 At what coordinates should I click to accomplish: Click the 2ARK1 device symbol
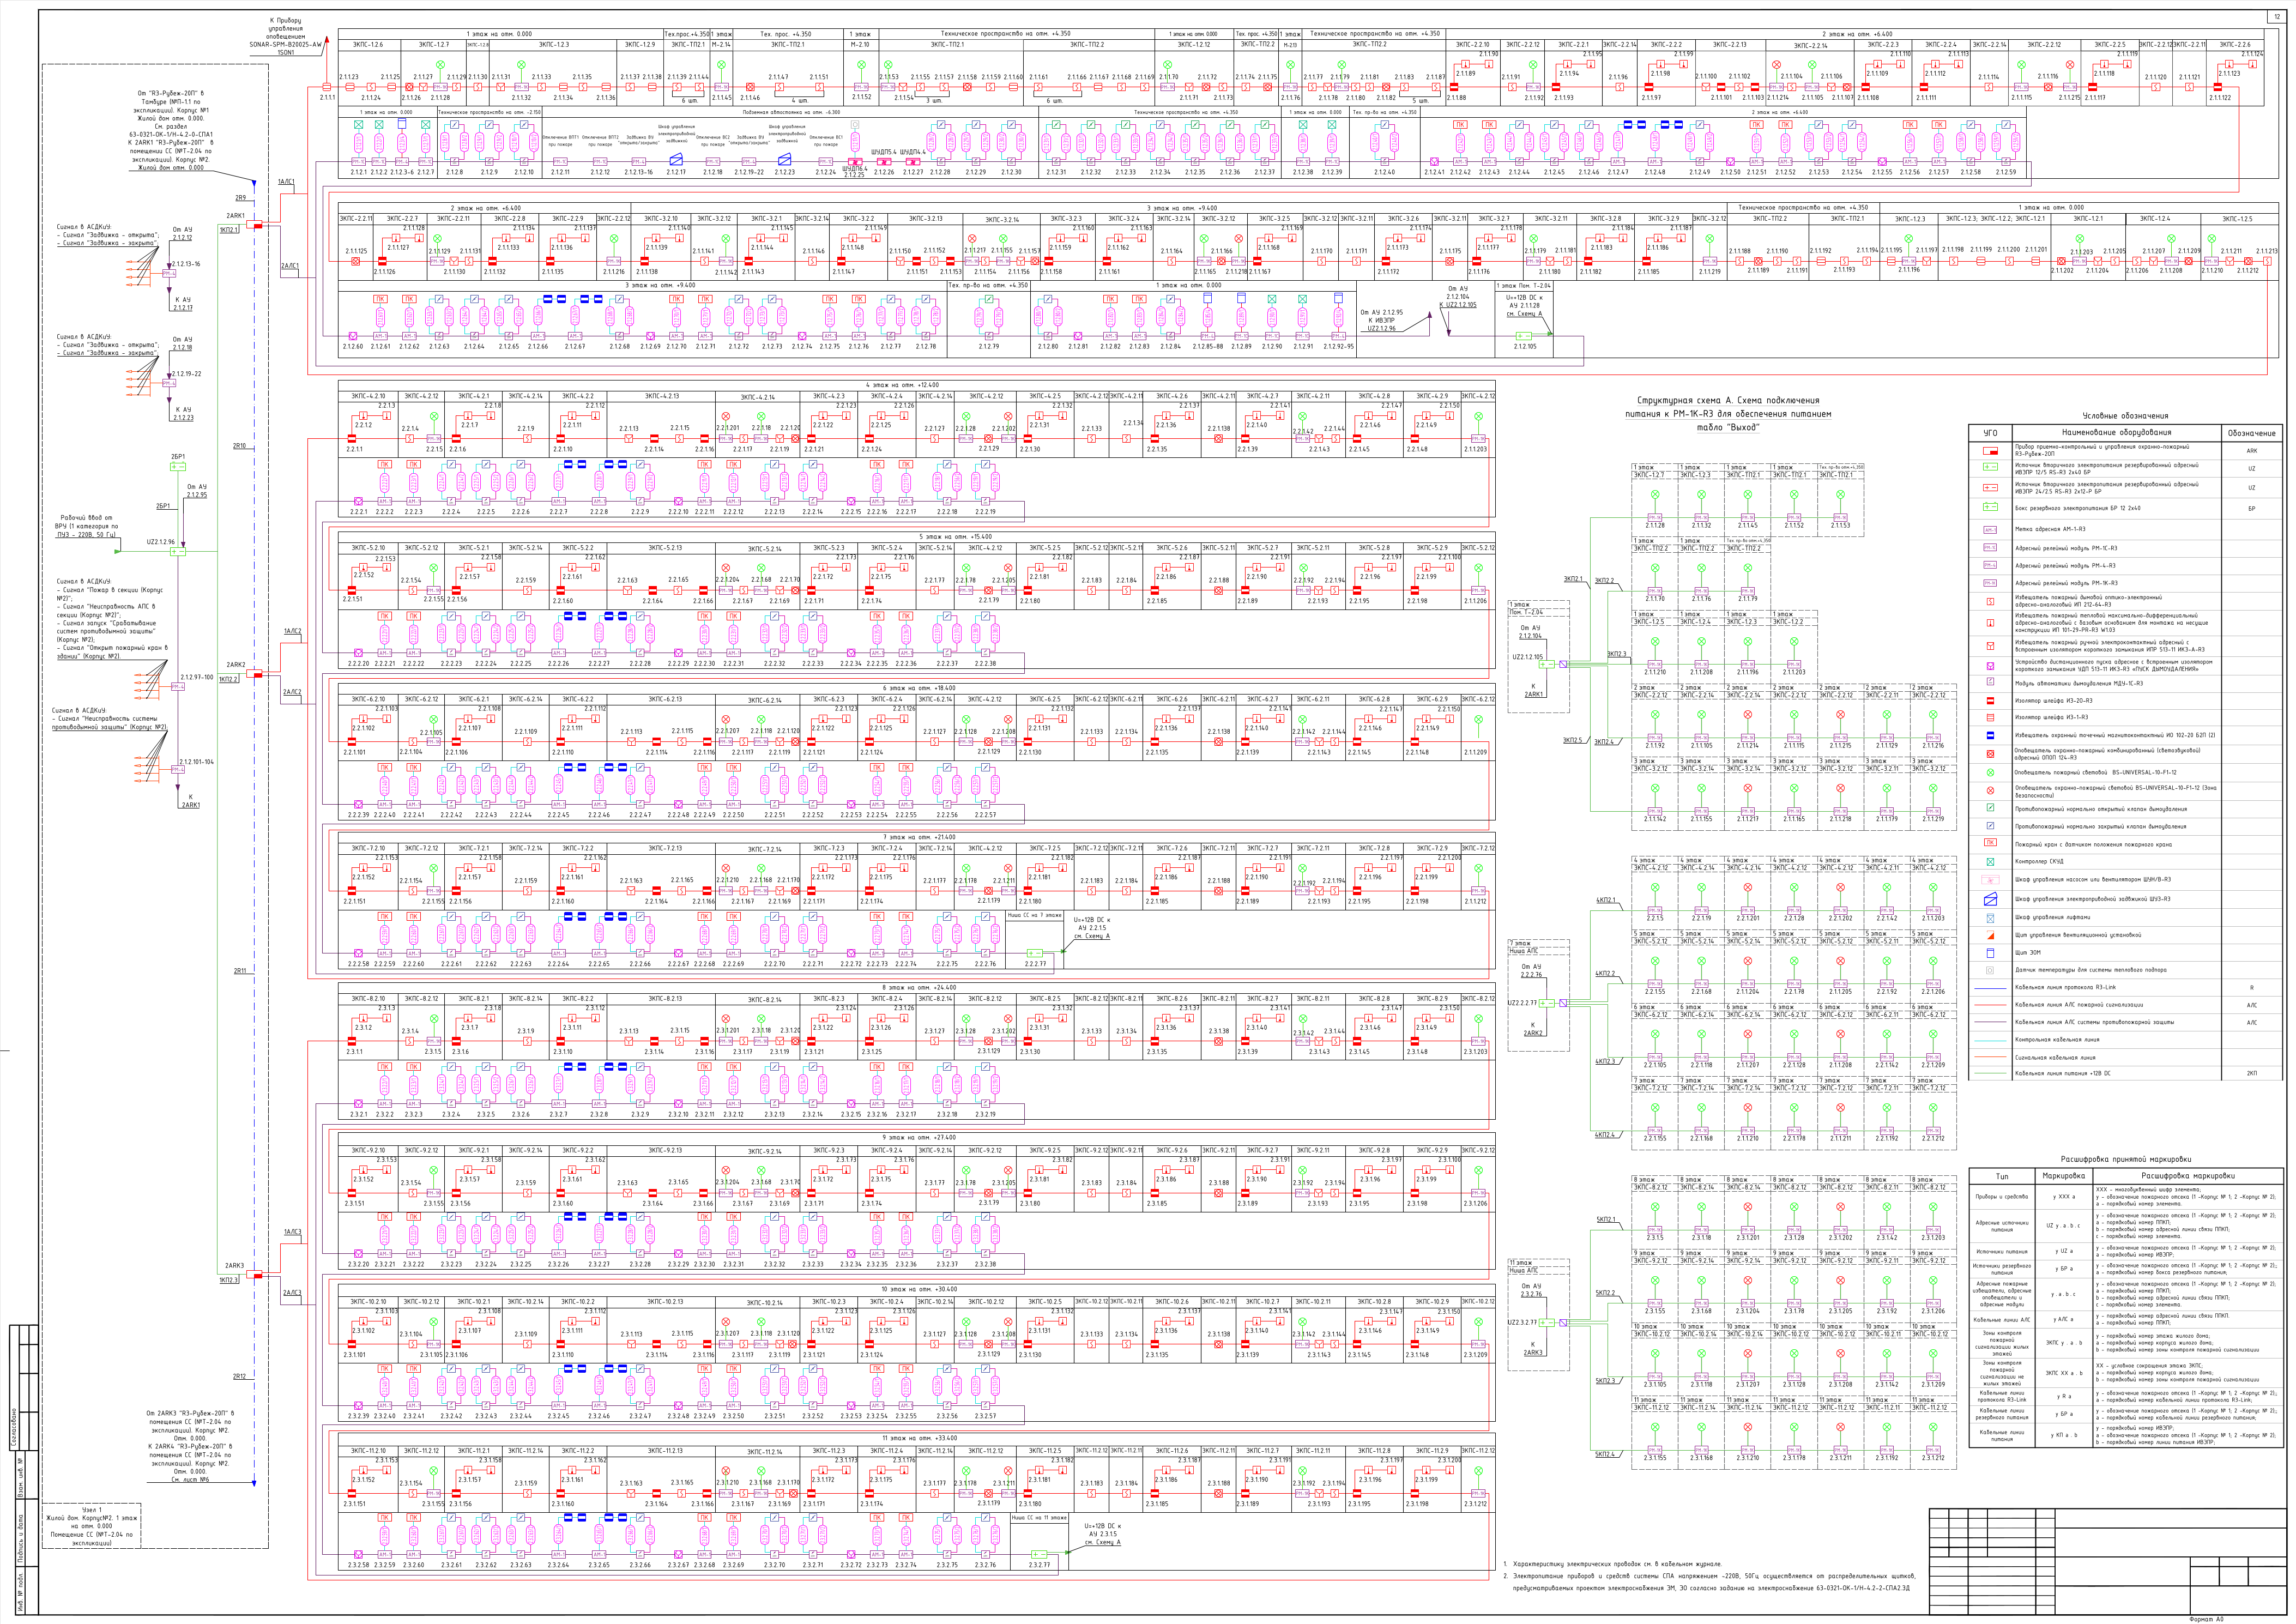256,225
